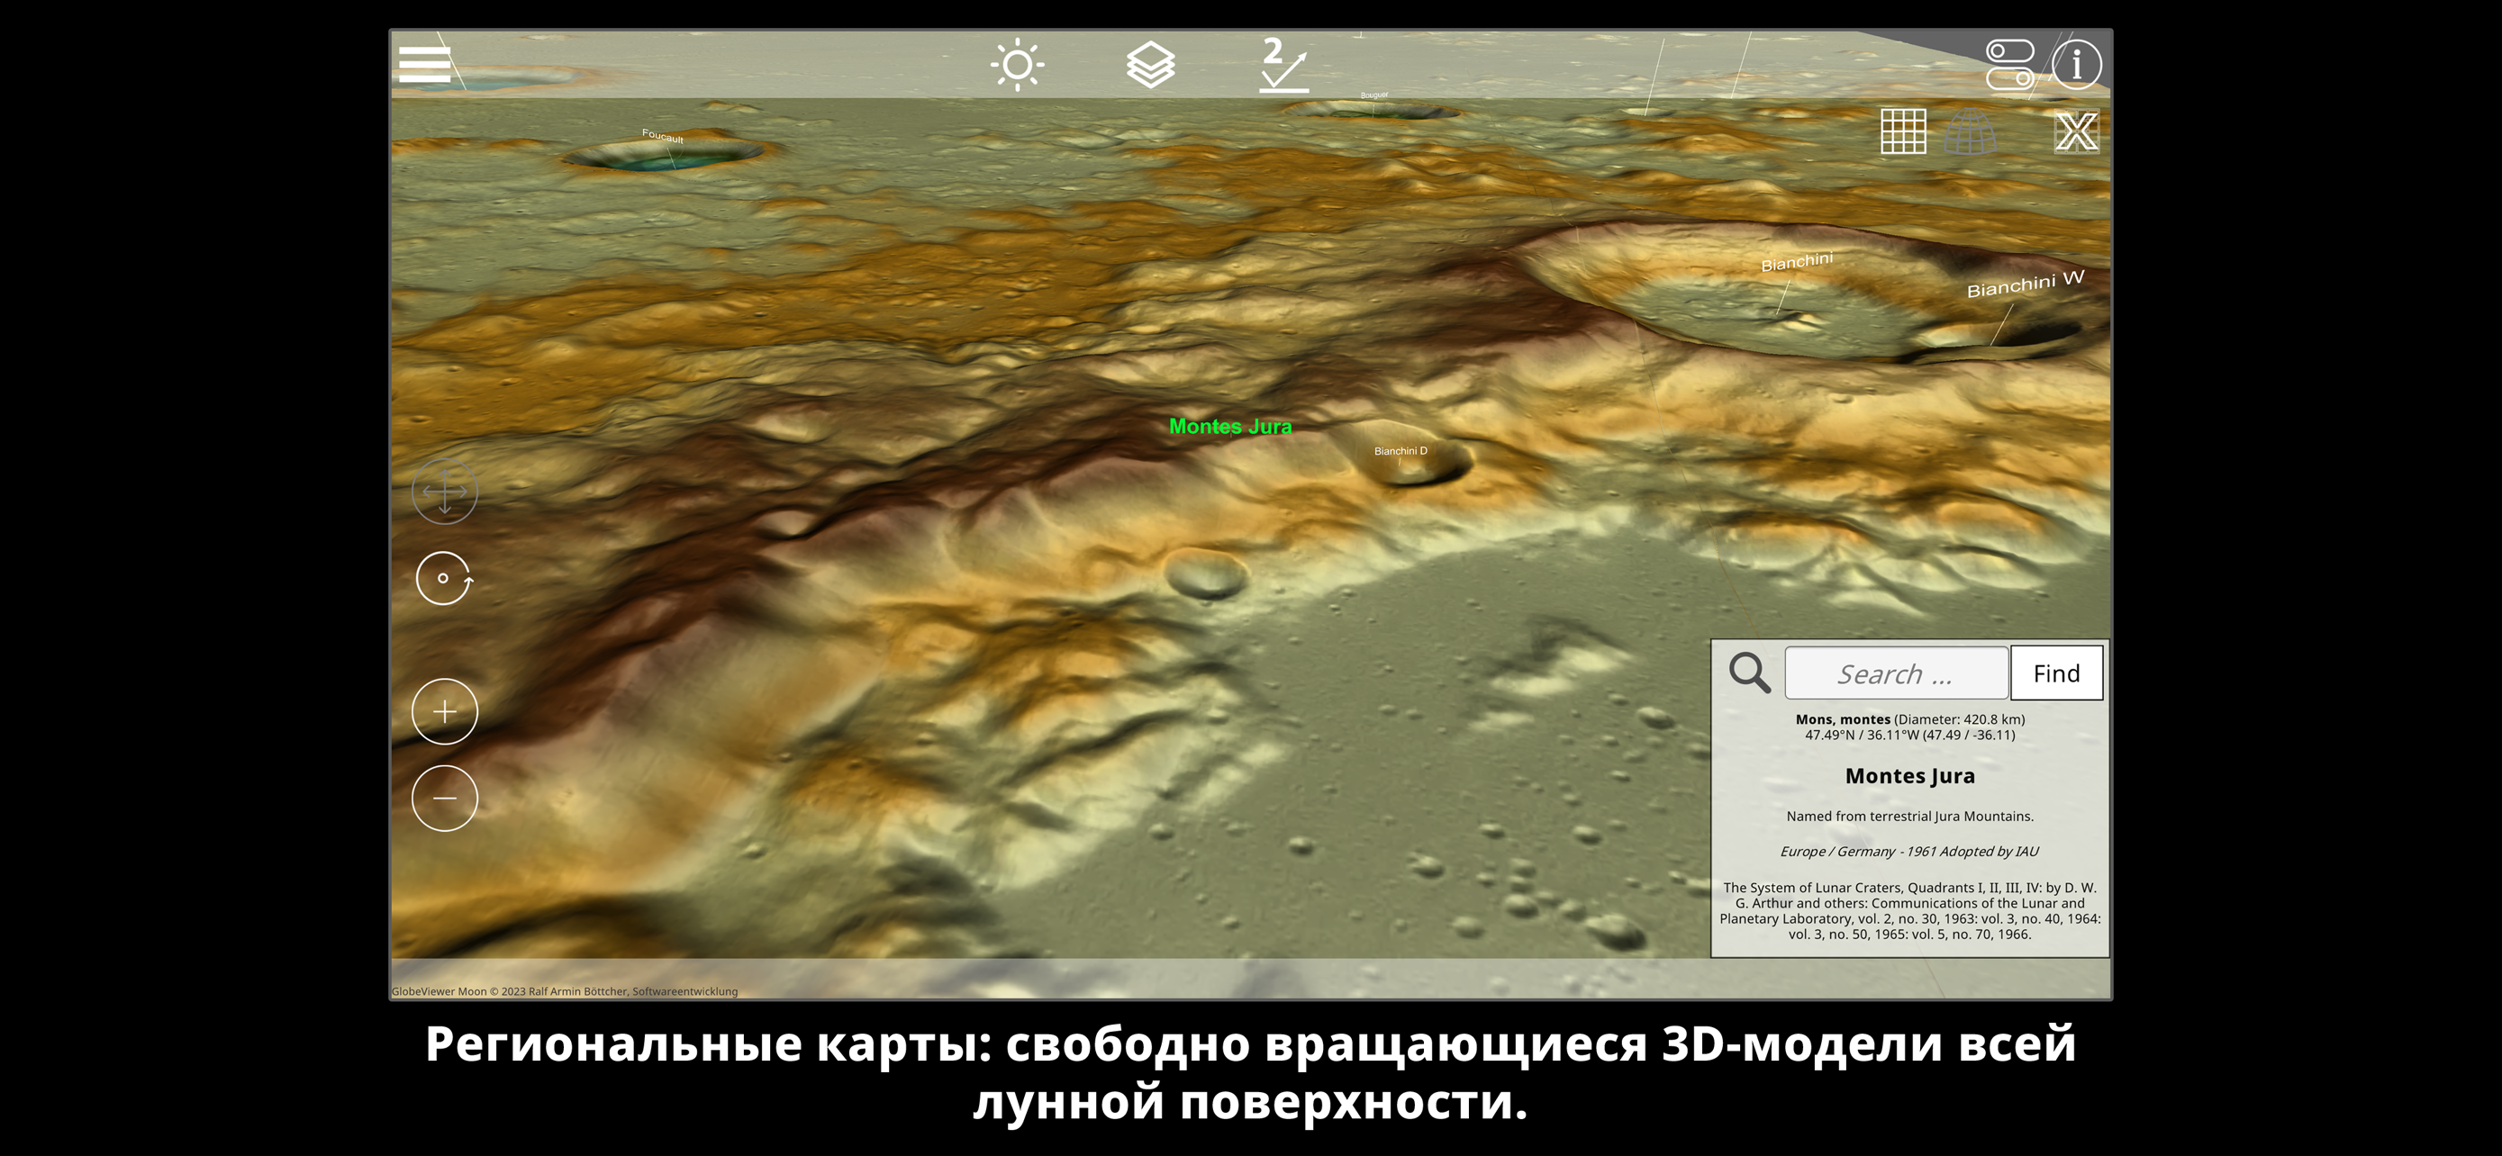Click the coordinates 47.49°N / 36.11°W text
Viewport: 2502px width, 1156px height.
tap(1909, 735)
